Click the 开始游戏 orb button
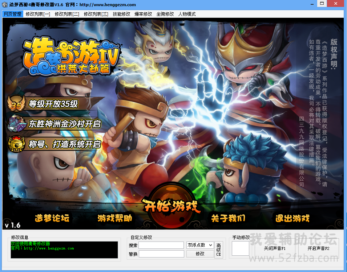The width and height of the screenshot is (347, 272). [172, 206]
